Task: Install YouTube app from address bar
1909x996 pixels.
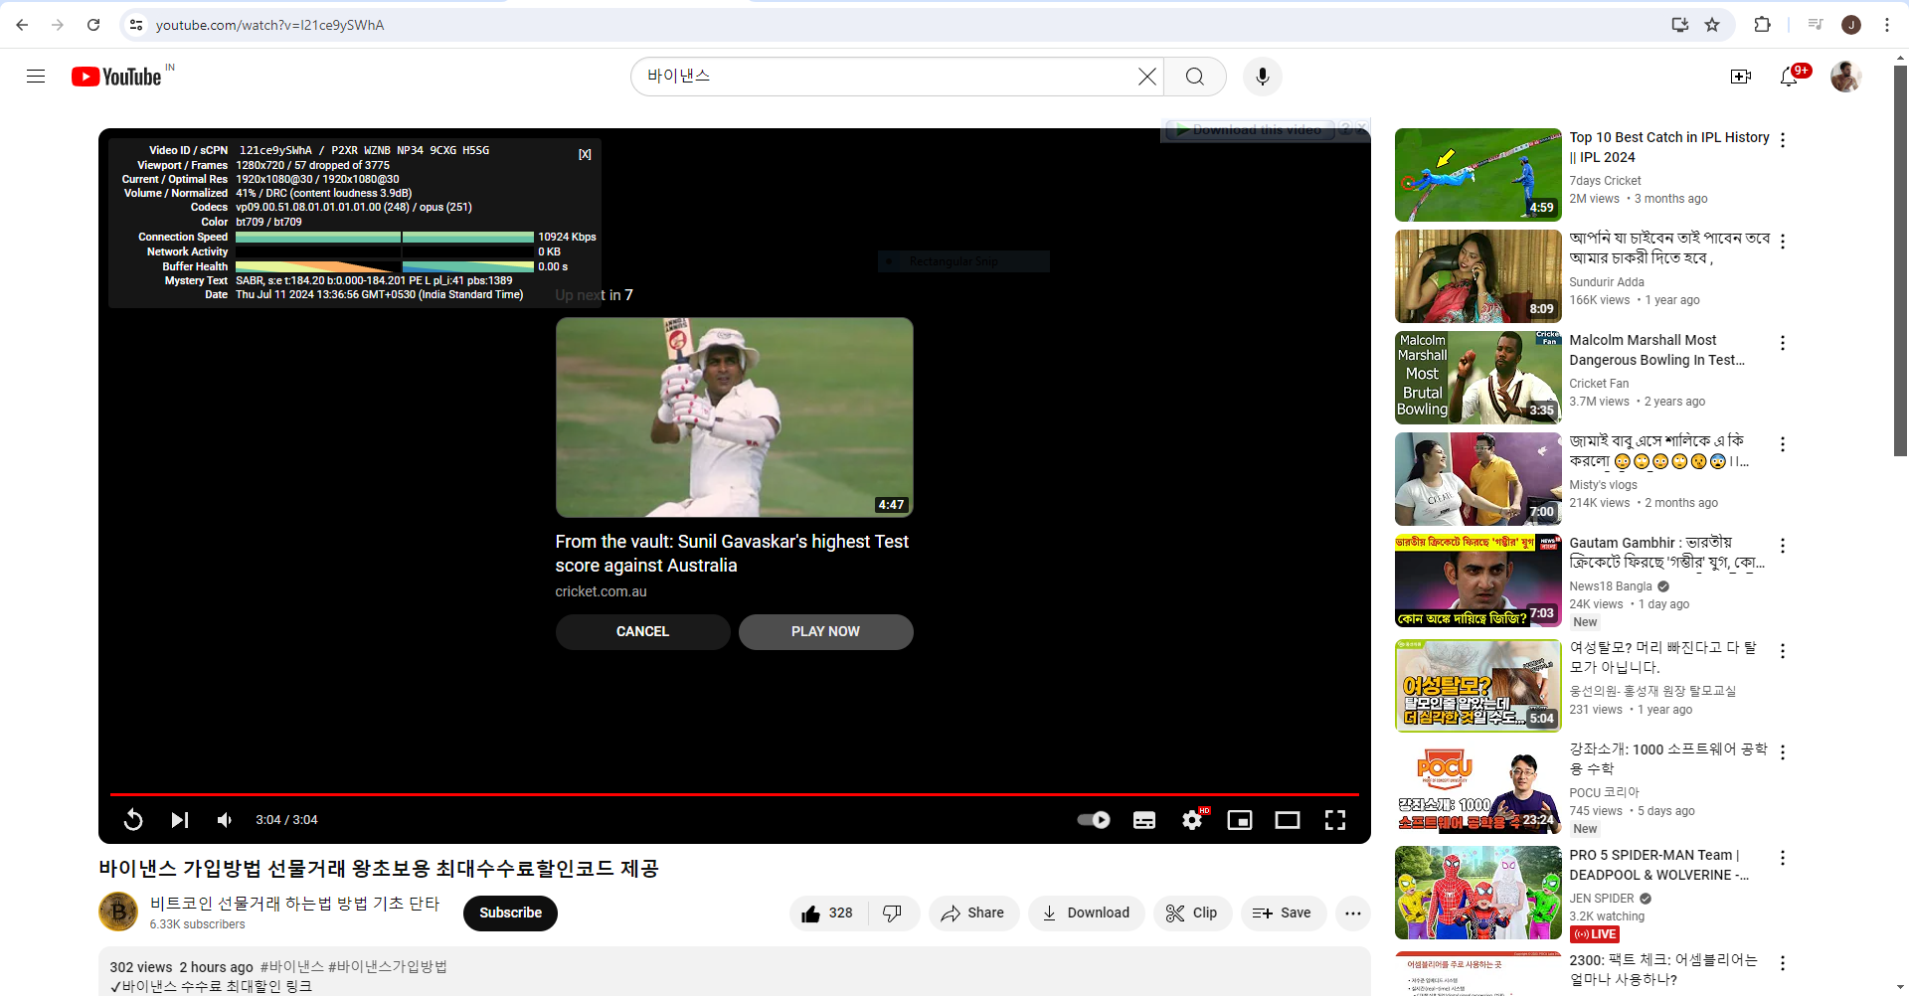Action: point(1680,25)
